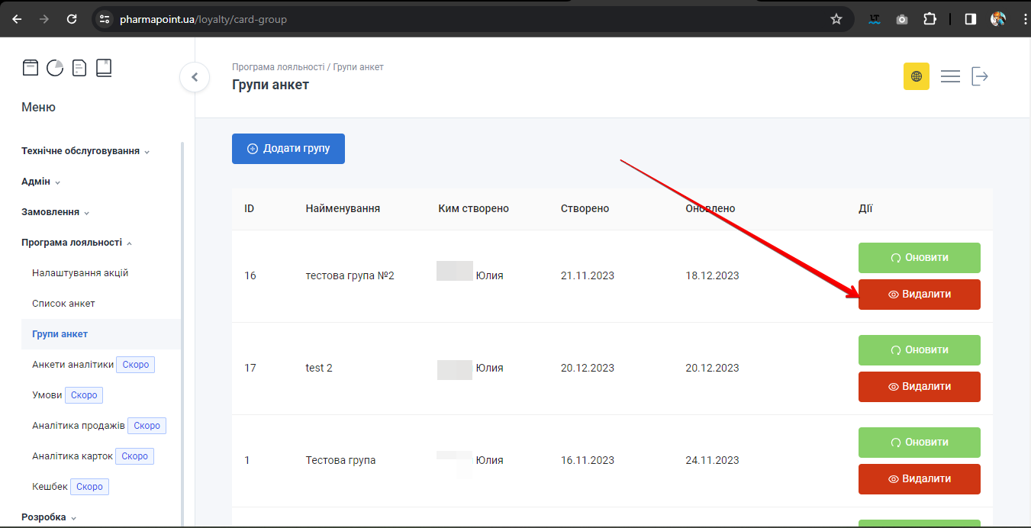This screenshot has width=1031, height=528.
Task: Collapse the Програма лояльності section
Action: [x=76, y=243]
